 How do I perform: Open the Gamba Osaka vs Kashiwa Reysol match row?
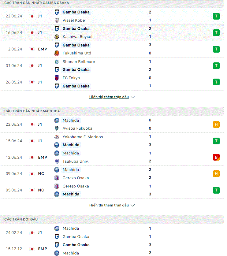[112, 33]
